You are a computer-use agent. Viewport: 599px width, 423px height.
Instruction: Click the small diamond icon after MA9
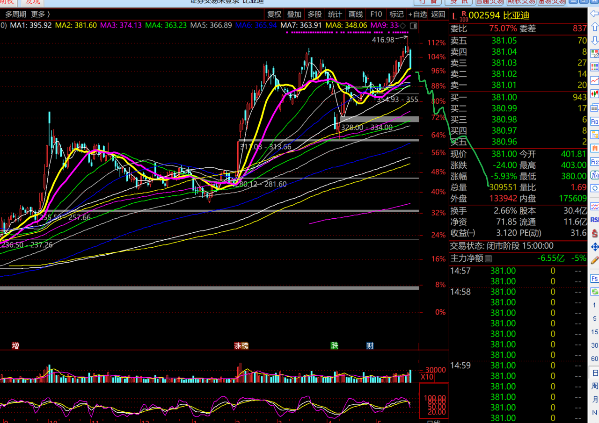pyautogui.click(x=403, y=26)
